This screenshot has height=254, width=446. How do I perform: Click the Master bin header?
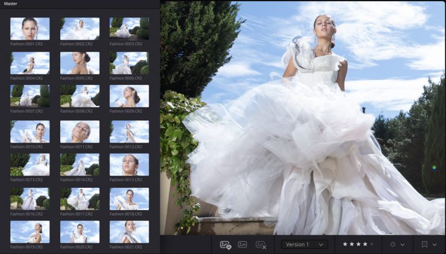pyautogui.click(x=11, y=4)
